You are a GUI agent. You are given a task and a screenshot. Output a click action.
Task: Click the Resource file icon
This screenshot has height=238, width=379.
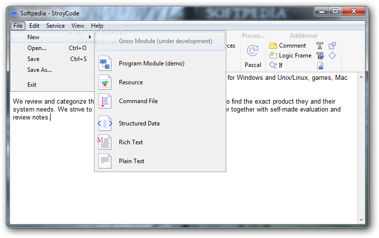[x=105, y=82]
